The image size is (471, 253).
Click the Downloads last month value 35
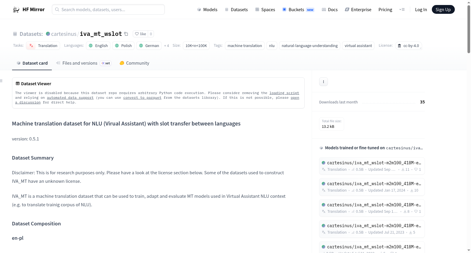(x=422, y=102)
